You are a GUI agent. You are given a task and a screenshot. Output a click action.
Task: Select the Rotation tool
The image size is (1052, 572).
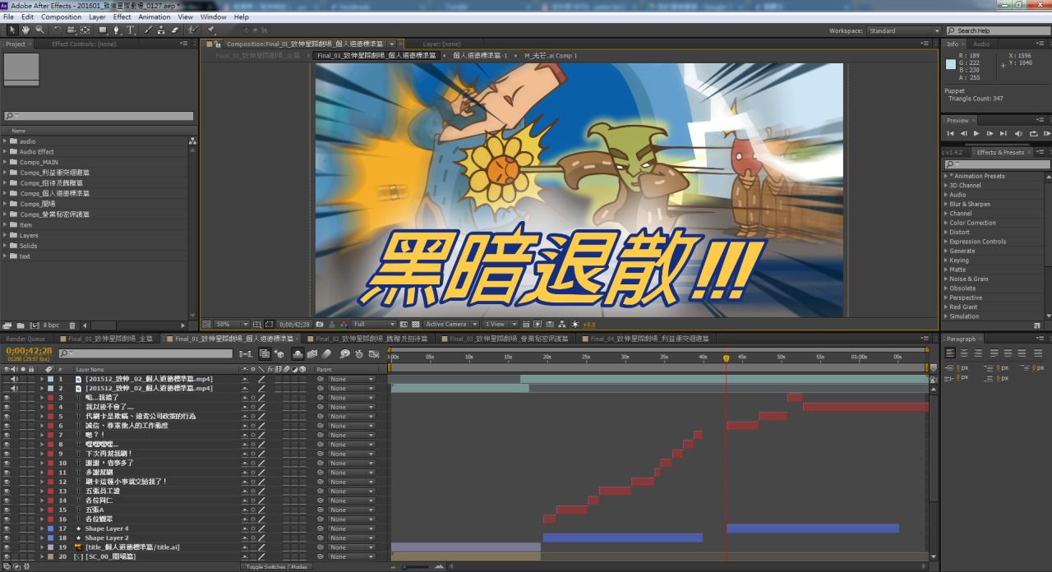[x=58, y=30]
